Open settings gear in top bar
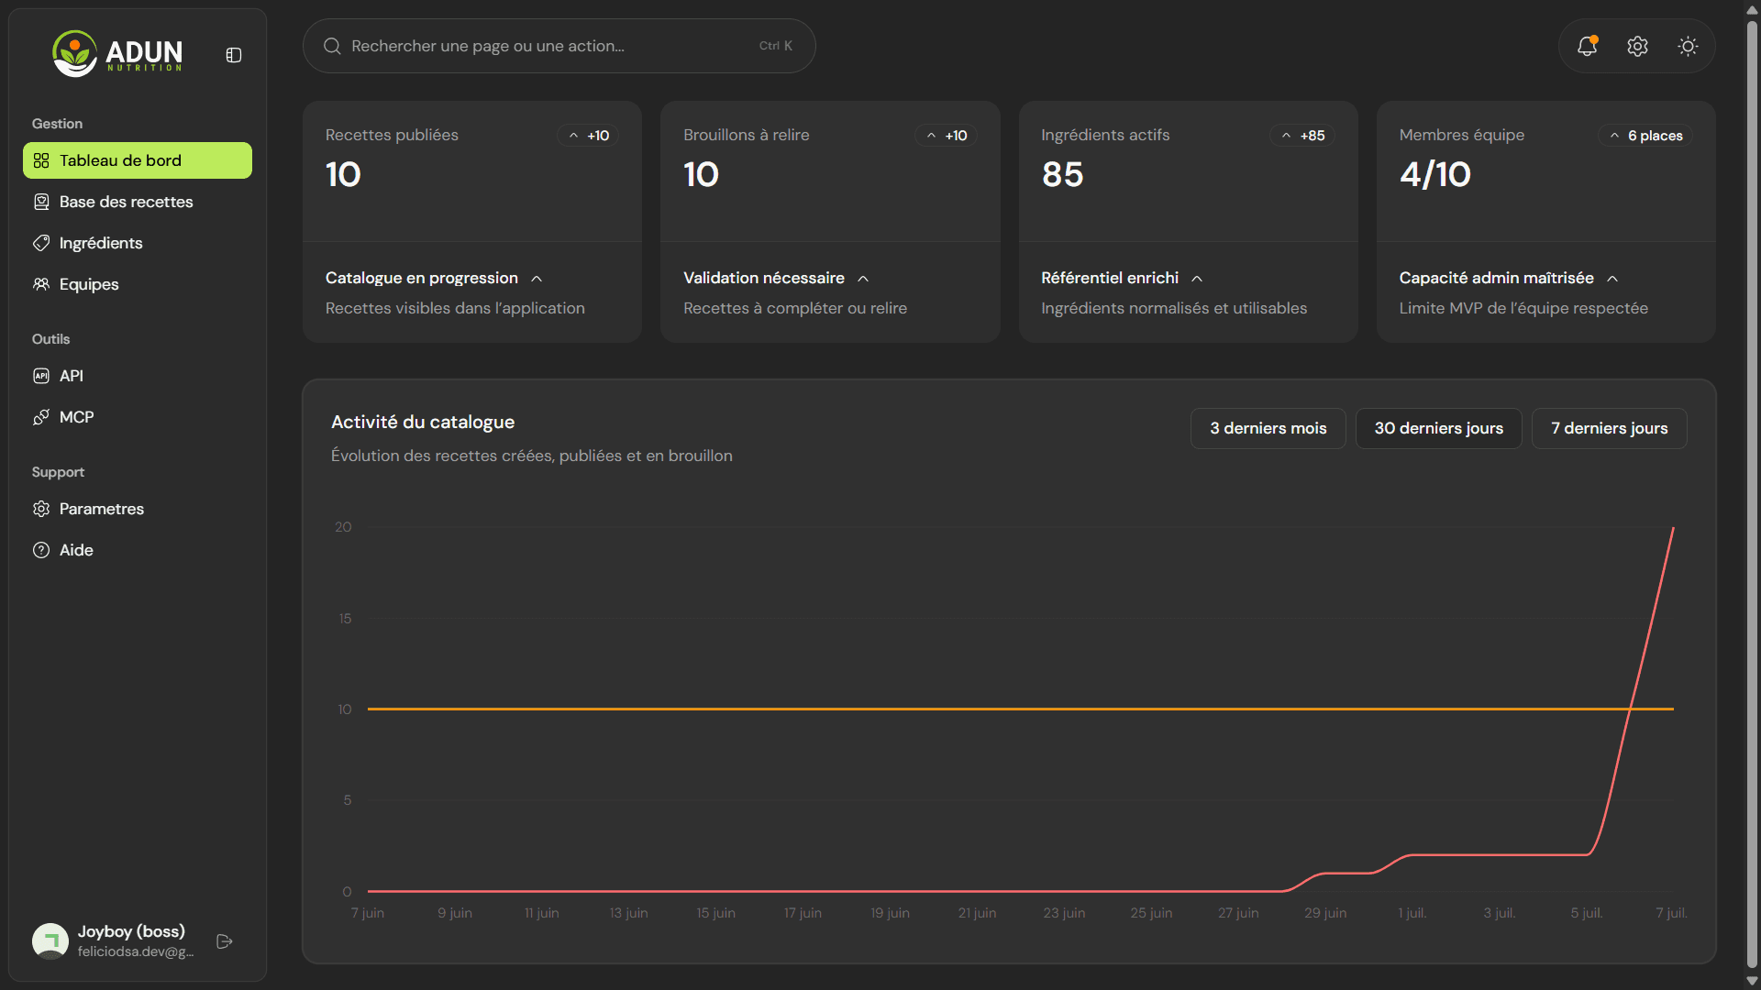Viewport: 1761px width, 990px height. coord(1637,46)
